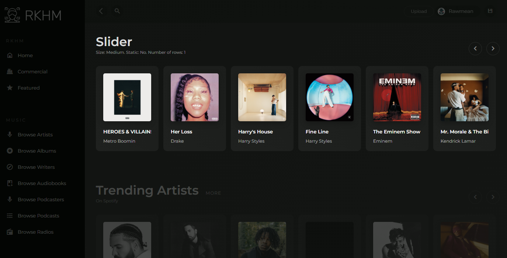Click the back arrow in the top bar

101,11
